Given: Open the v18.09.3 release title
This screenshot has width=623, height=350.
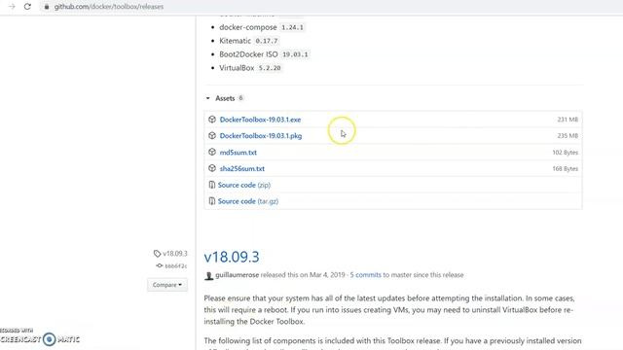Looking at the screenshot, I should 232,257.
